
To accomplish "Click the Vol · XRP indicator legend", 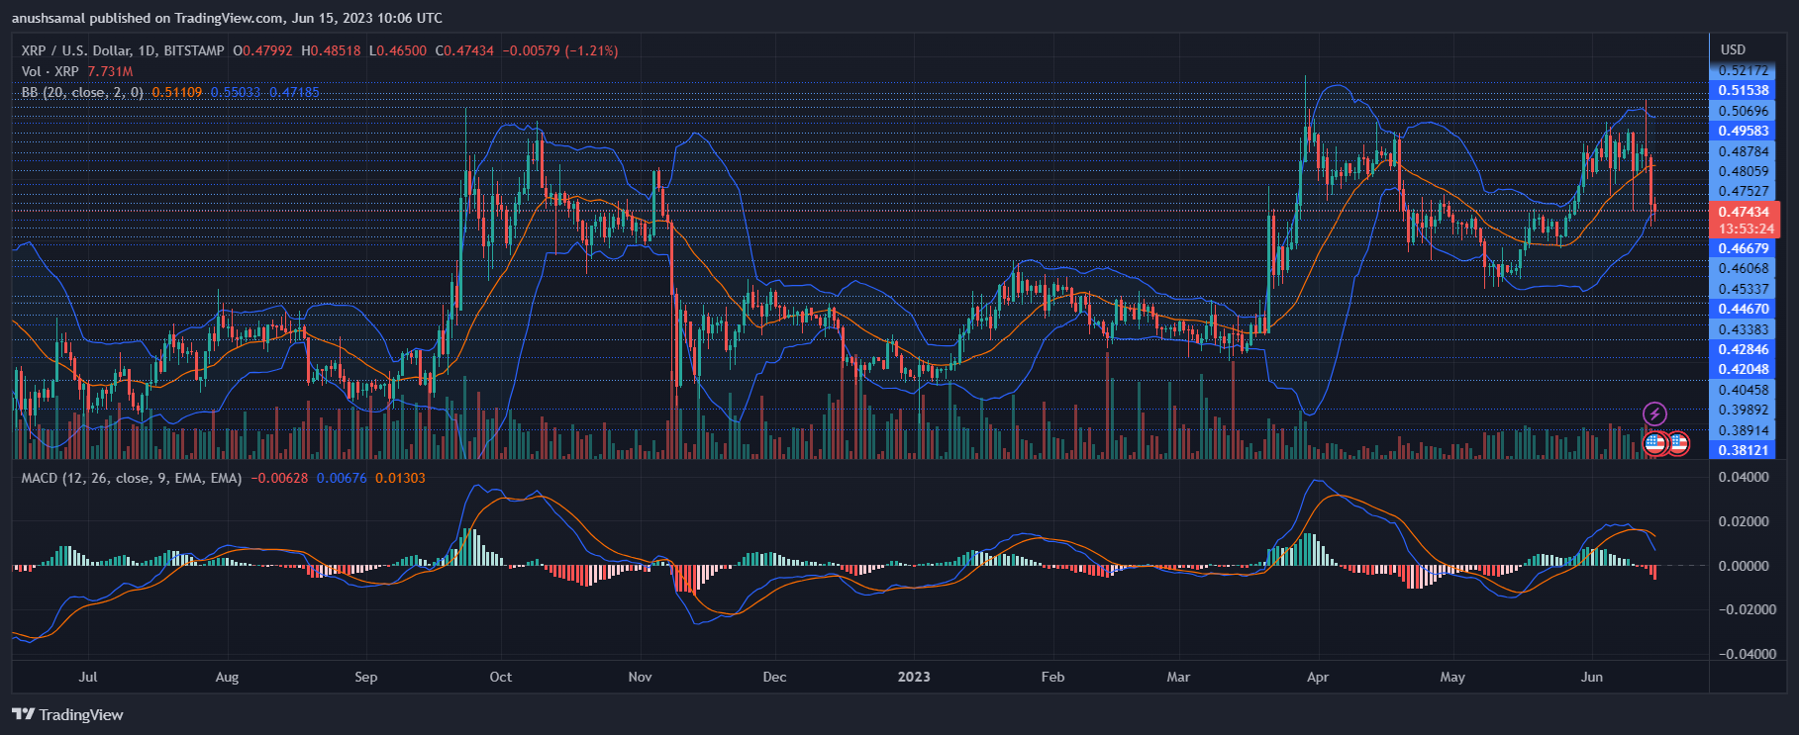I will (x=50, y=71).
